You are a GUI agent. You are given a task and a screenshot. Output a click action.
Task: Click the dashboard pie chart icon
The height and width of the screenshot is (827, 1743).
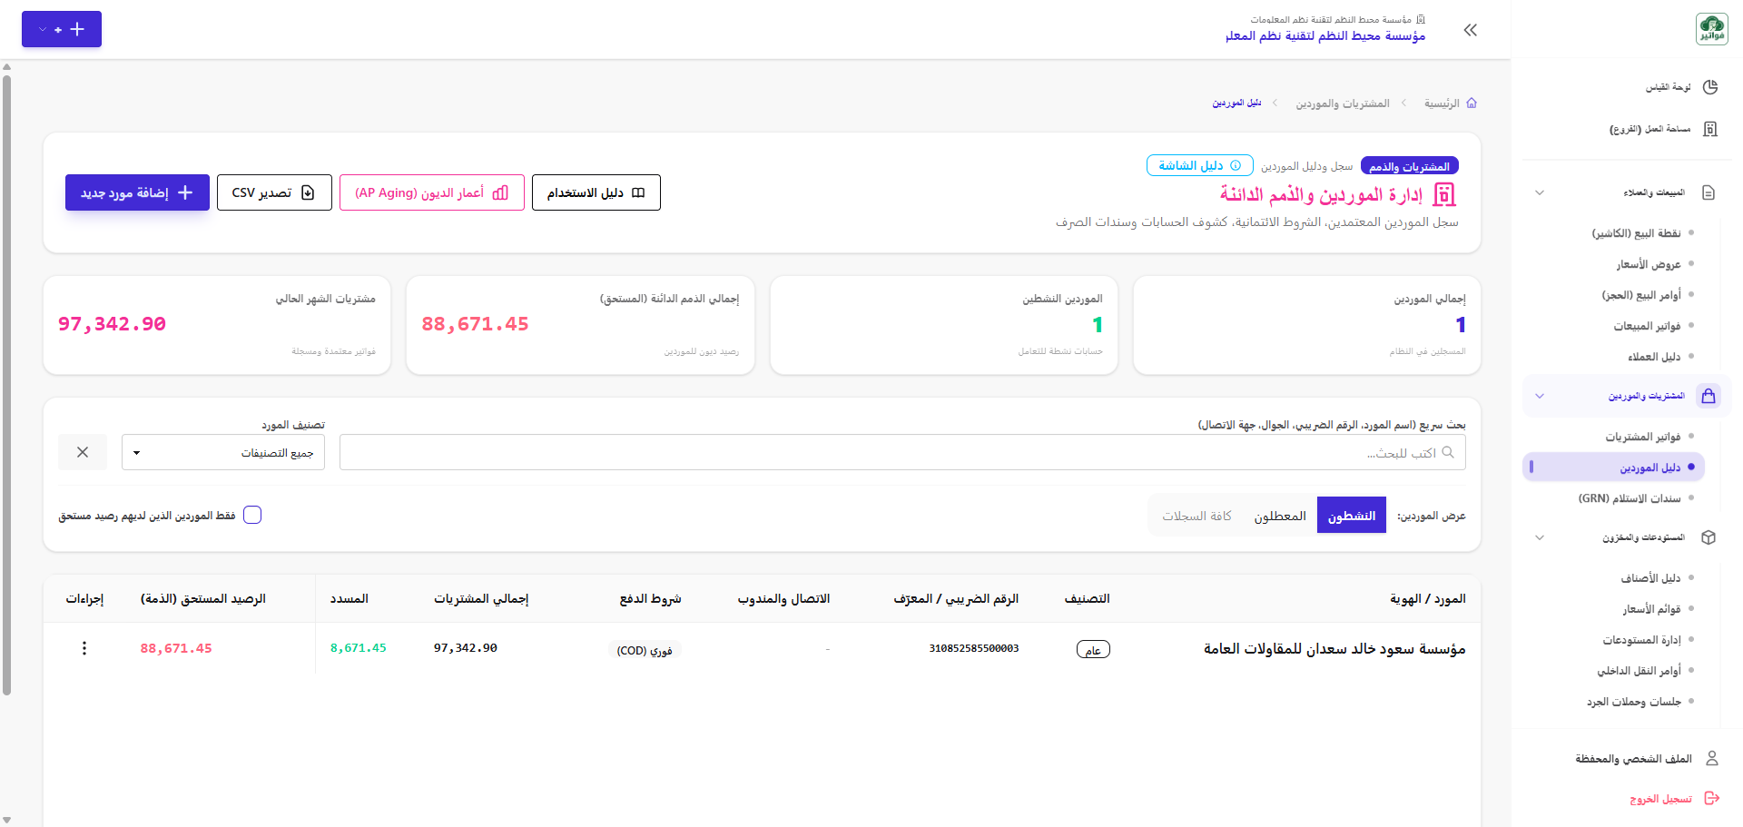[1710, 87]
